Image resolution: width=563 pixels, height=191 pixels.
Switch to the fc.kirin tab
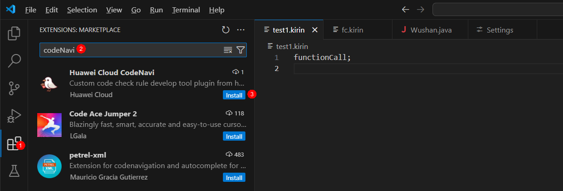tap(352, 30)
